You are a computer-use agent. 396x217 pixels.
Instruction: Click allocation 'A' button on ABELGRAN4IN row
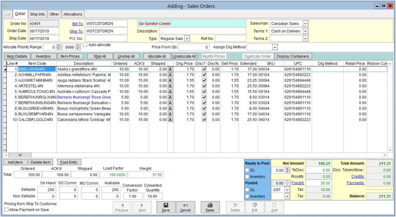(x=171, y=69)
